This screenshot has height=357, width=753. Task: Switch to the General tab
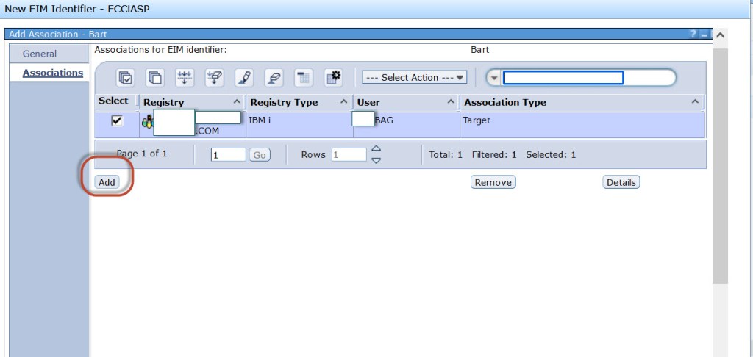(40, 54)
